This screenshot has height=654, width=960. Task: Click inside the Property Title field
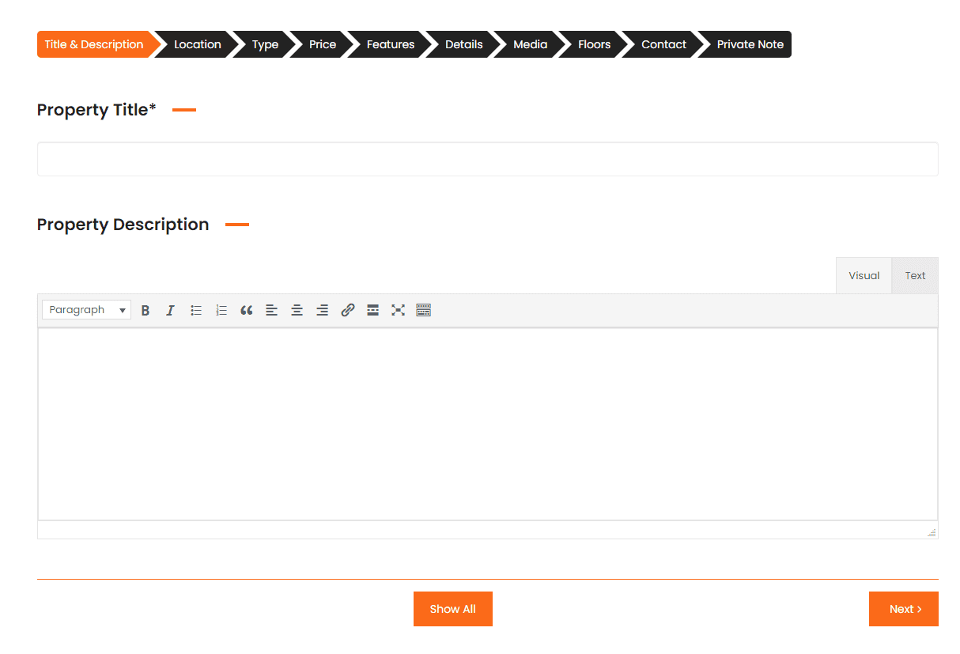tap(487, 158)
